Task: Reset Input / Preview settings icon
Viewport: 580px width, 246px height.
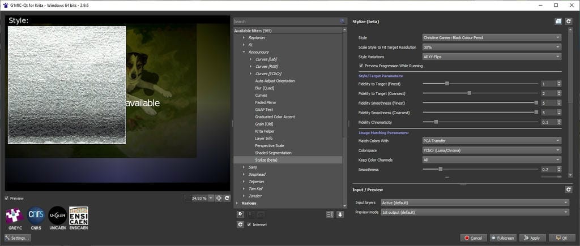Action: point(568,189)
